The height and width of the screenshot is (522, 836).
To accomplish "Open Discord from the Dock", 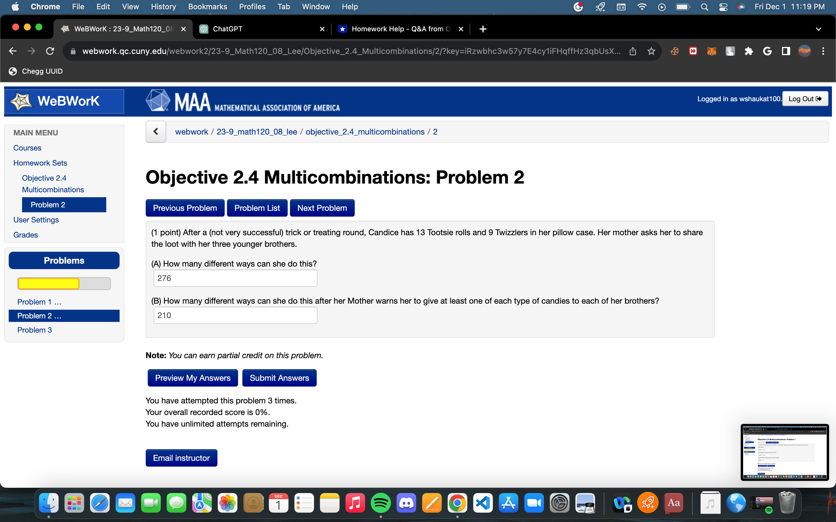I will [407, 503].
